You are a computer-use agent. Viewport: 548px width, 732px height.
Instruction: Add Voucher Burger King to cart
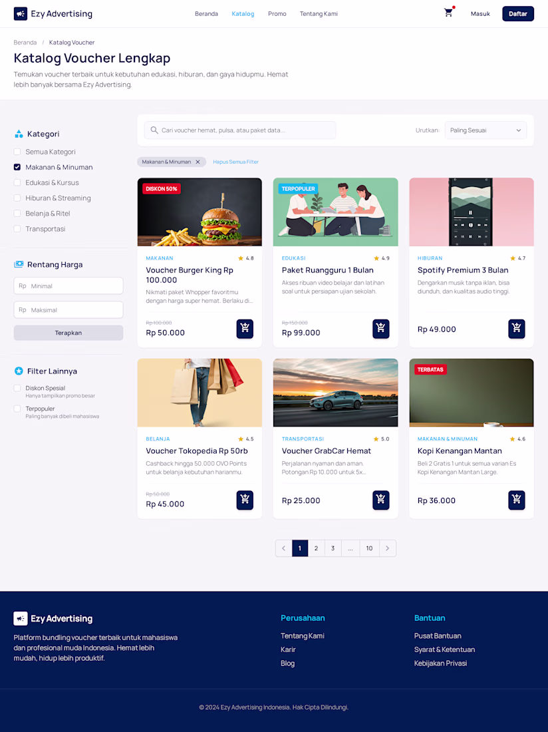pos(245,329)
